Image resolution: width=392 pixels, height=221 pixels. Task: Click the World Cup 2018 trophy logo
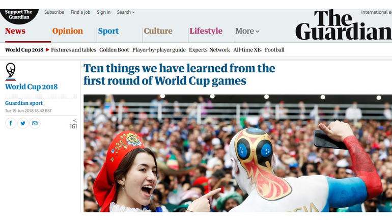[x=11, y=72]
